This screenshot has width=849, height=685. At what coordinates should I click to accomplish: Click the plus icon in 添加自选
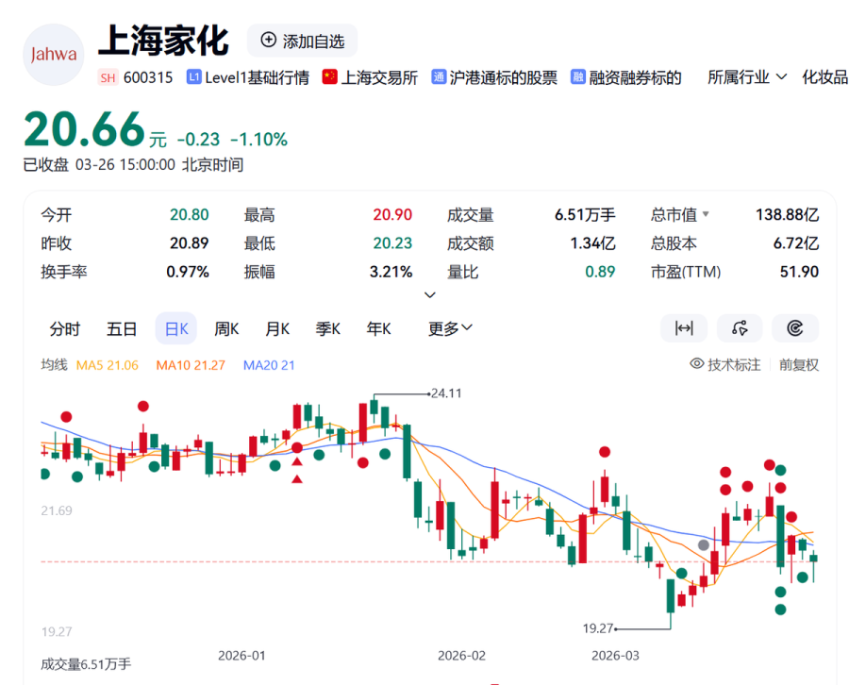268,40
